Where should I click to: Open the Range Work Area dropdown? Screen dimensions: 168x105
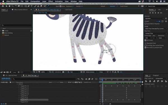pos(156,29)
